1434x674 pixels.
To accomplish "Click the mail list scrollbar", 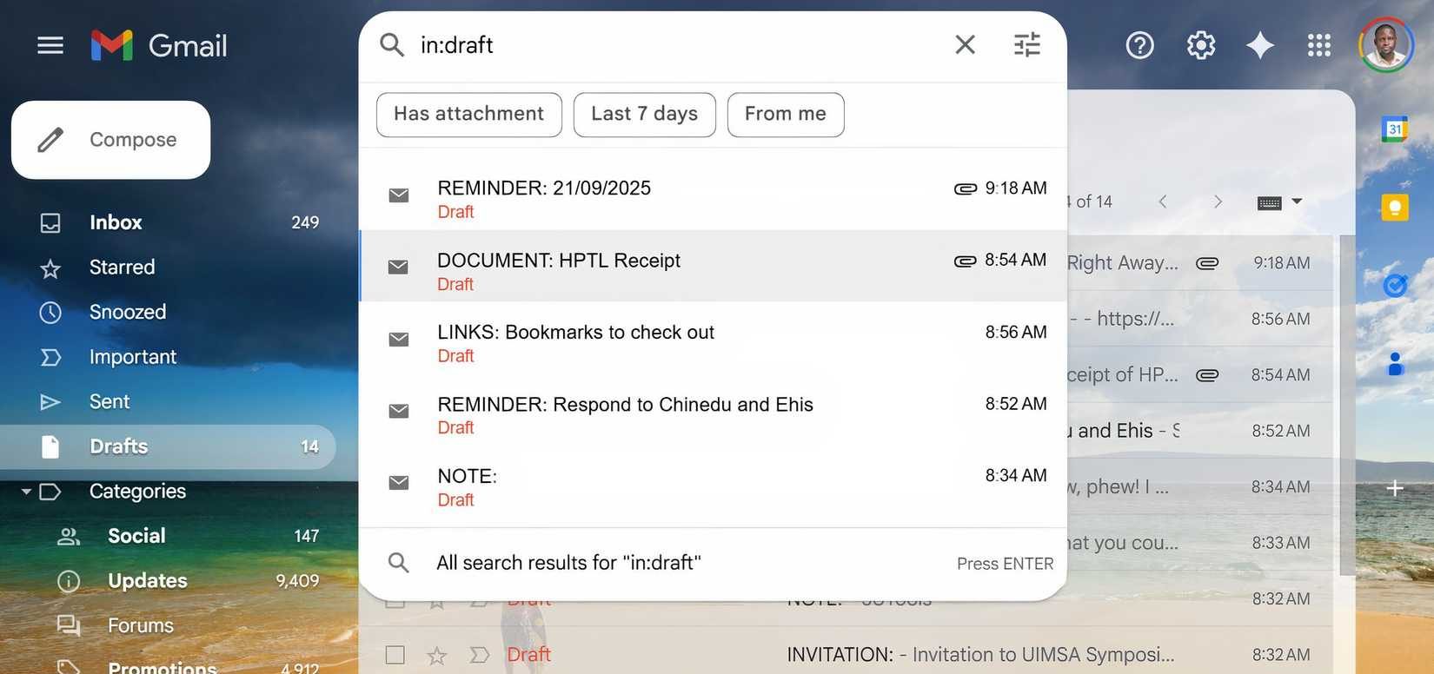I will tap(1347, 405).
